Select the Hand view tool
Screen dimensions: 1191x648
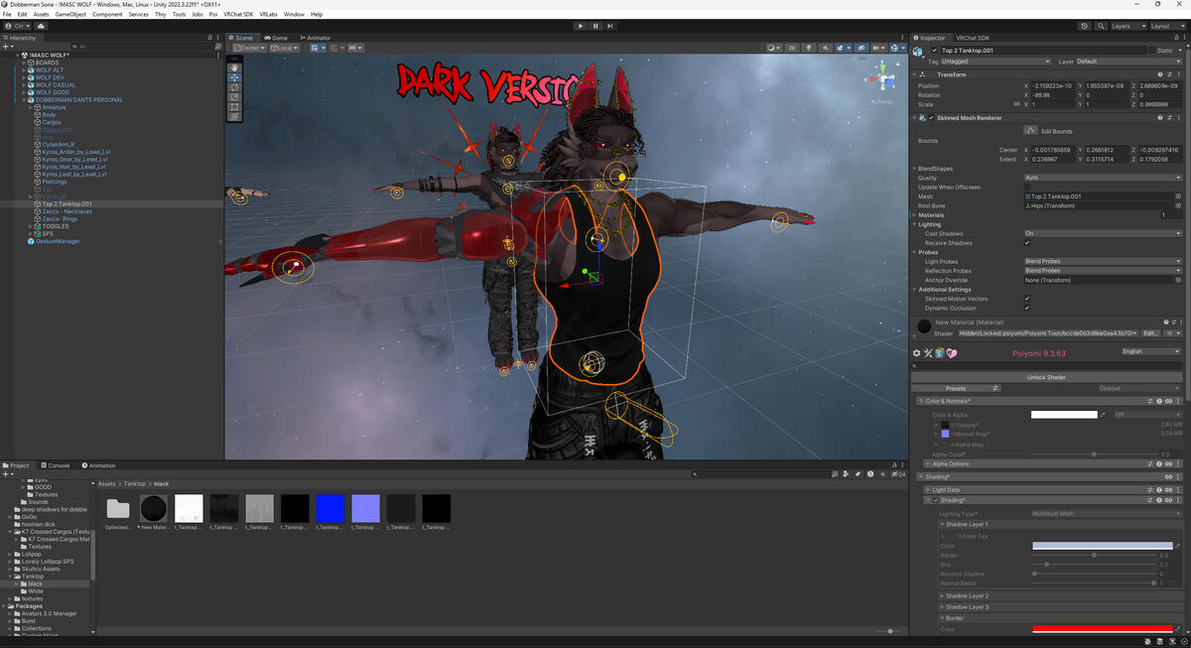click(x=234, y=67)
